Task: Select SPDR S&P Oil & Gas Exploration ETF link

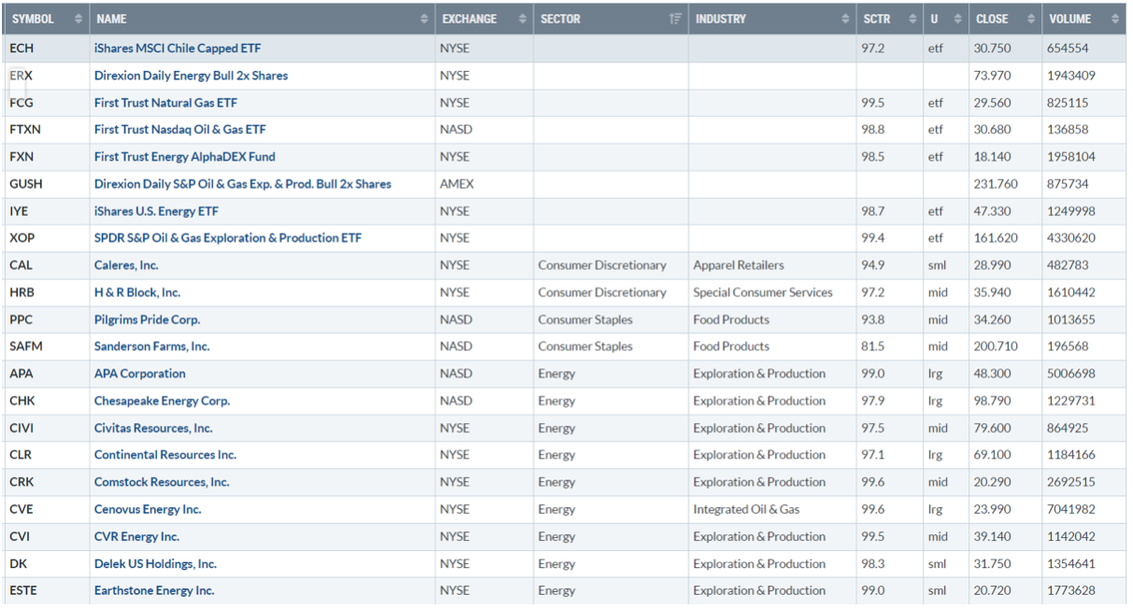Action: [x=227, y=238]
